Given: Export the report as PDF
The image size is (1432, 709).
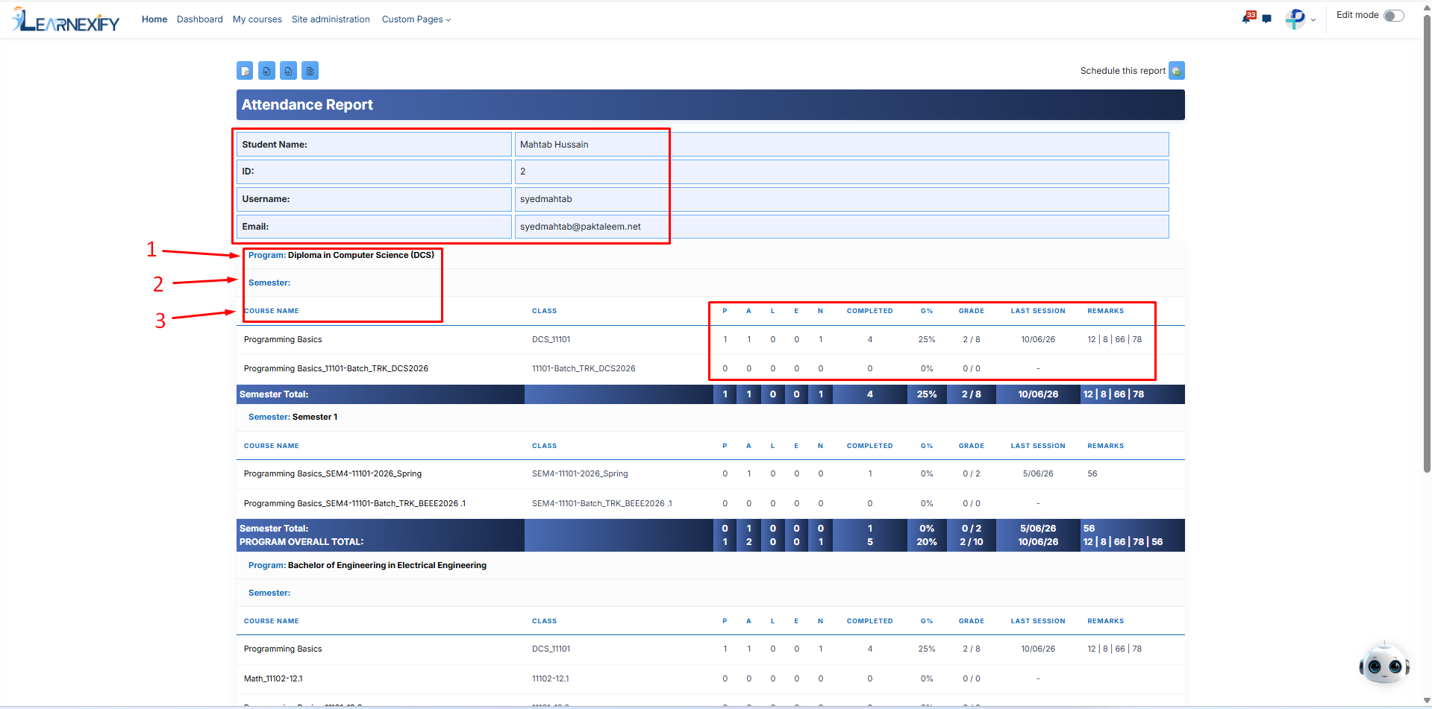Looking at the screenshot, I should click(266, 71).
